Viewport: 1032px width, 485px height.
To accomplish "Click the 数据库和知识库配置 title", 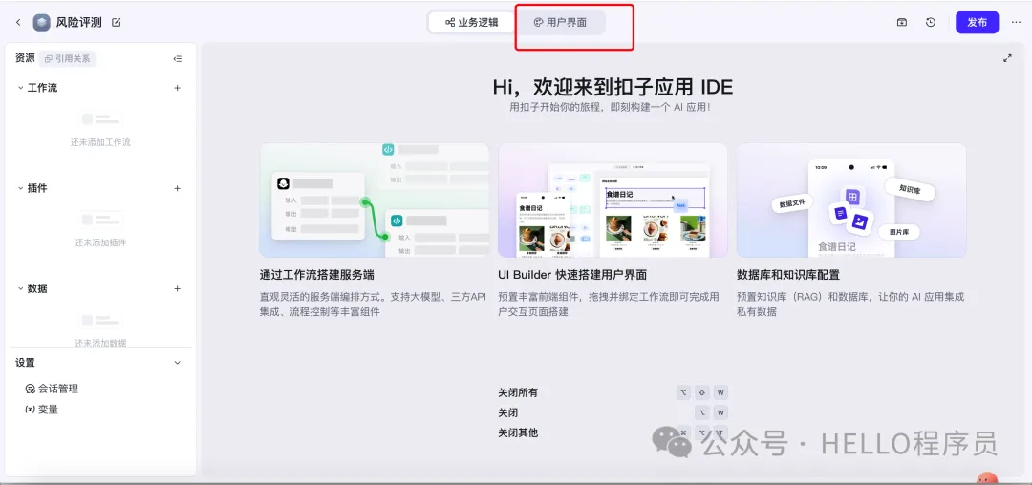I will pyautogui.click(x=787, y=275).
